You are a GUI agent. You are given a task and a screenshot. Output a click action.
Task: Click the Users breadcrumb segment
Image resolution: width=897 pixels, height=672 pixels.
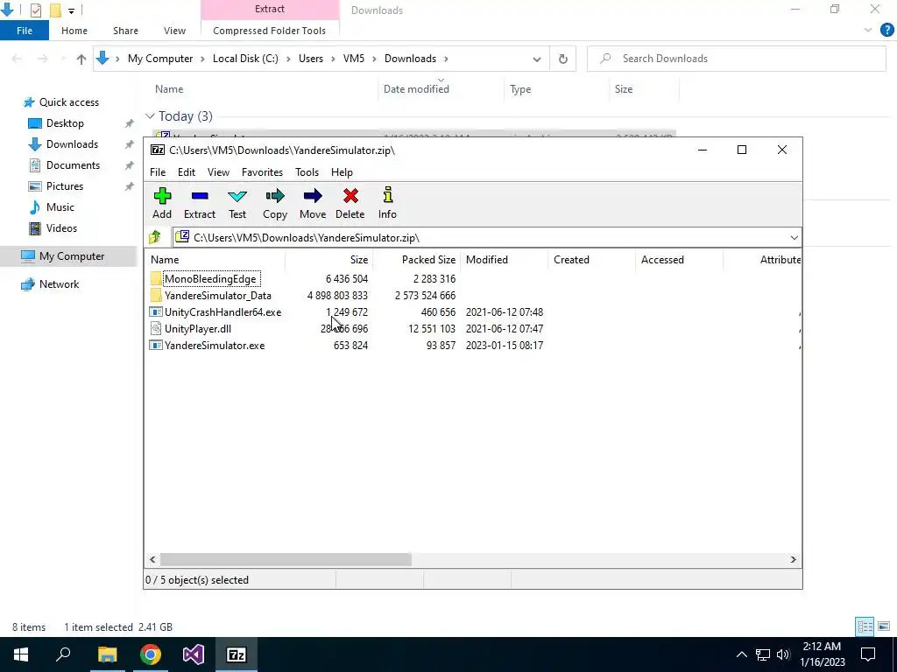(x=311, y=59)
